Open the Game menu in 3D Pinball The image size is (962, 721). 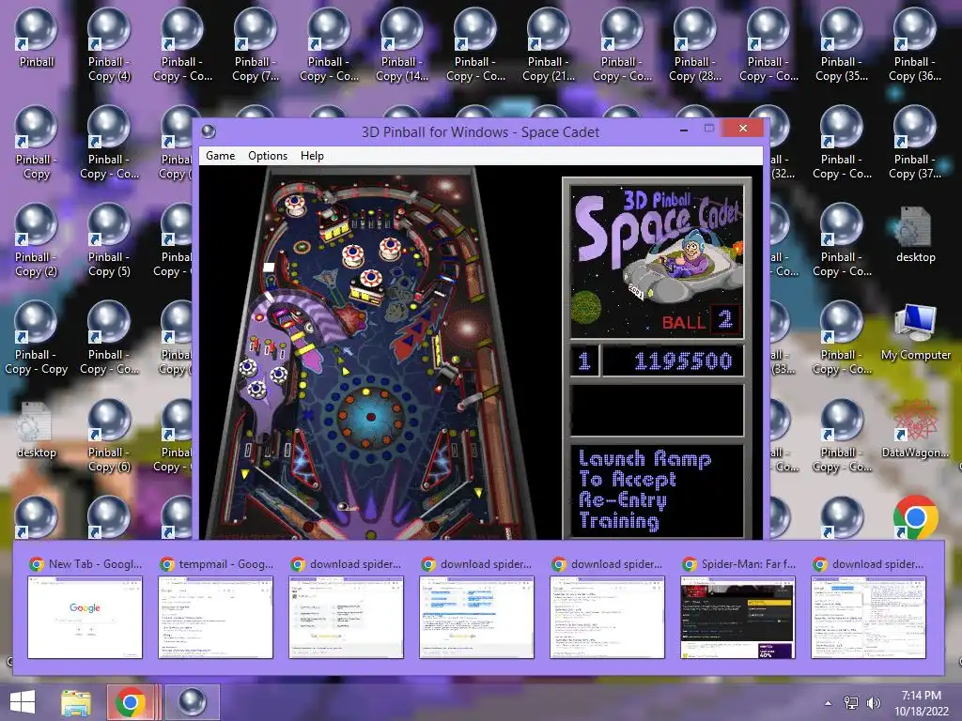click(220, 156)
